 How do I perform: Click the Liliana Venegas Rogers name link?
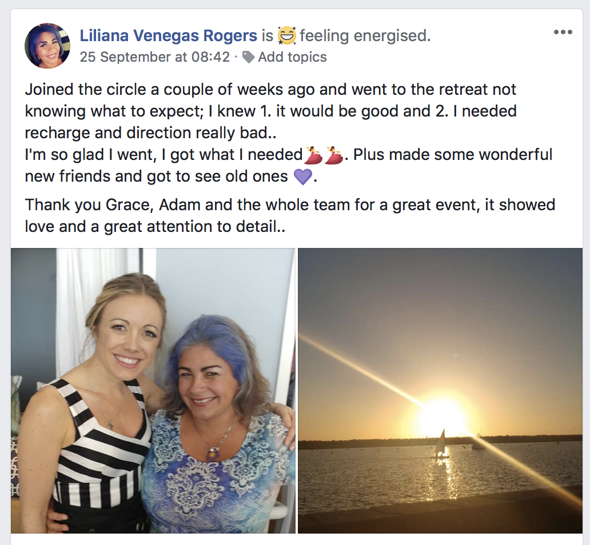(x=169, y=36)
